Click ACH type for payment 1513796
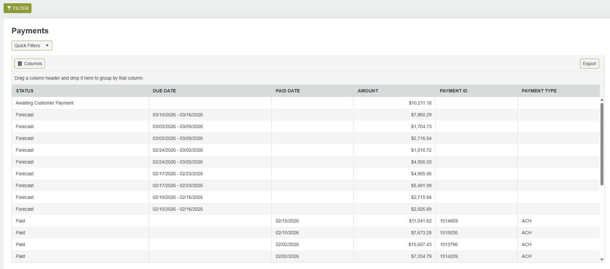Image resolution: width=610 pixels, height=269 pixels. (526, 244)
